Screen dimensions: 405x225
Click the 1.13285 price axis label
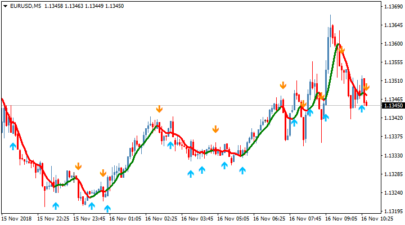pyautogui.click(x=393, y=174)
